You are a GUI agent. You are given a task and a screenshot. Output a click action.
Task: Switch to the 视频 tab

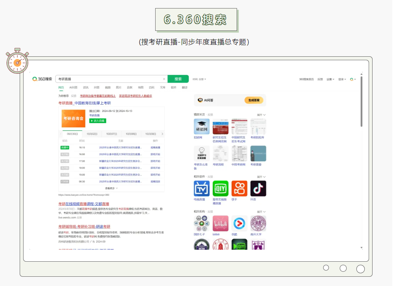coord(108,88)
